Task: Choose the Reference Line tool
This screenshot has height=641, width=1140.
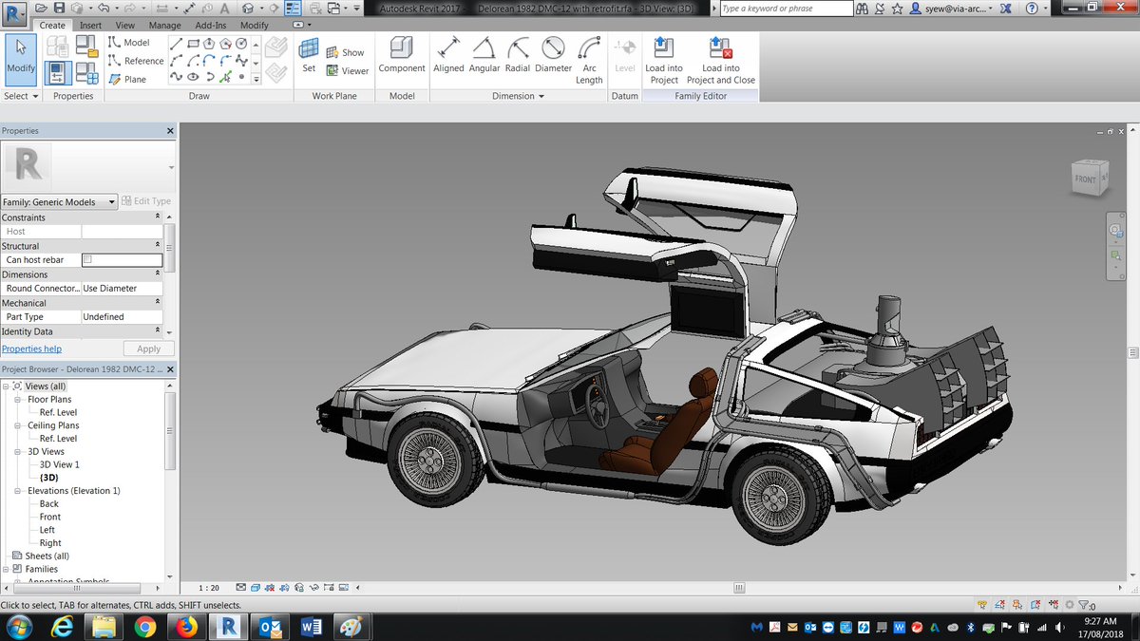Action: 135,61
